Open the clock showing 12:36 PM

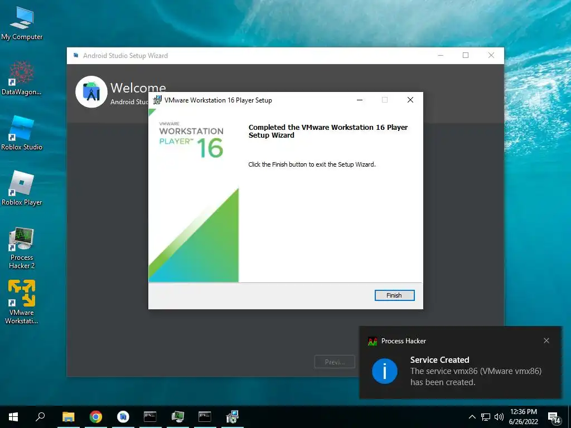[x=523, y=417]
